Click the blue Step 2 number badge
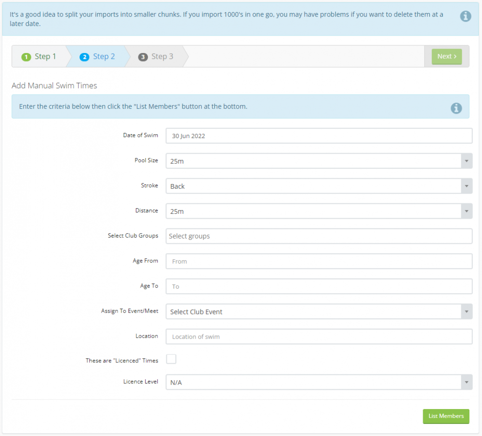This screenshot has width=482, height=436. (x=84, y=57)
